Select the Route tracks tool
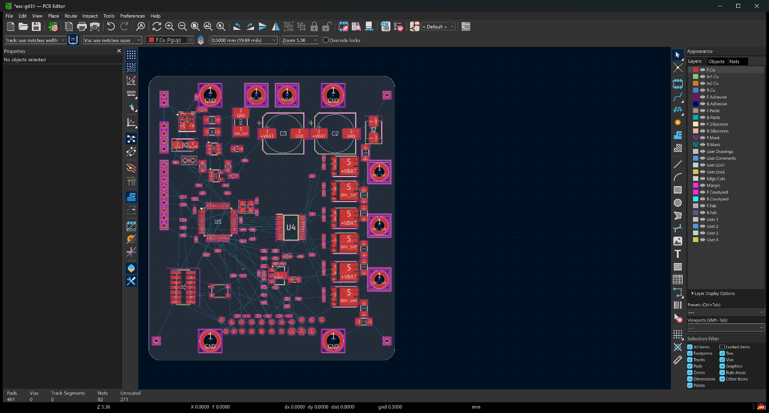Screen dimensions: 769x413 pyautogui.click(x=678, y=97)
